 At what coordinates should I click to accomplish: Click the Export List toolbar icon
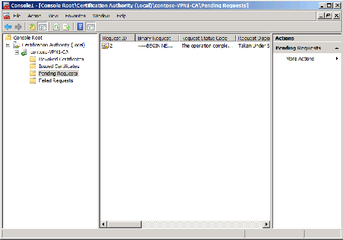click(66, 27)
